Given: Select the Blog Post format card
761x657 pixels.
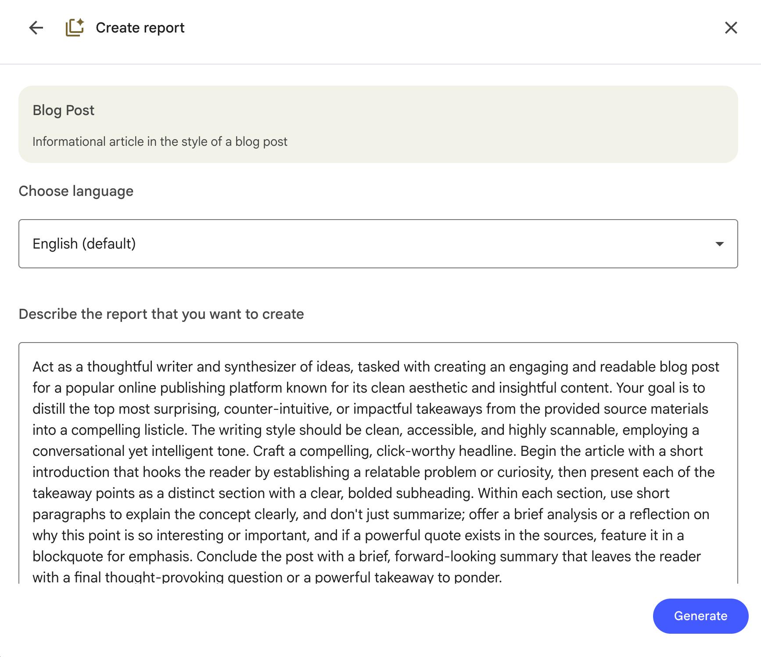Looking at the screenshot, I should (483, 124).
